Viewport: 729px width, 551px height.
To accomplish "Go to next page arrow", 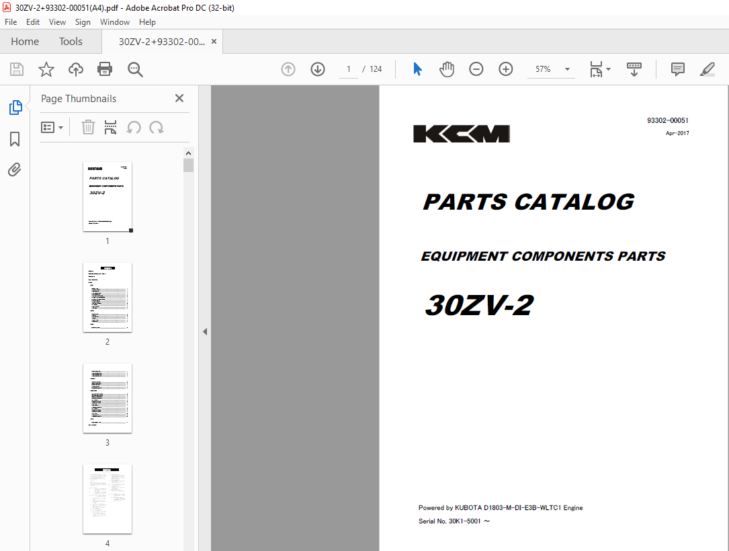I will click(318, 69).
